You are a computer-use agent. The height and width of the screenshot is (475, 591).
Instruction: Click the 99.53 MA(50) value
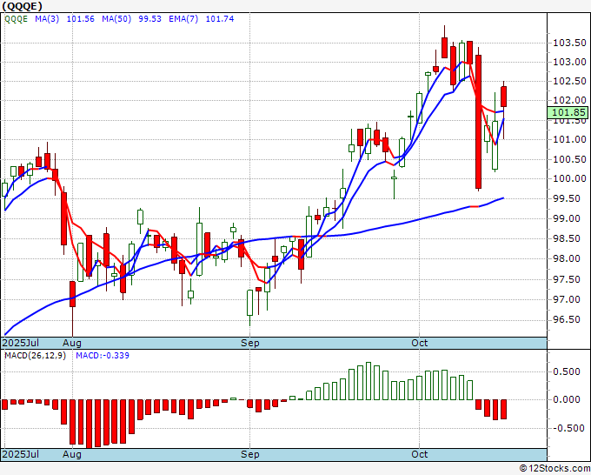(x=149, y=19)
